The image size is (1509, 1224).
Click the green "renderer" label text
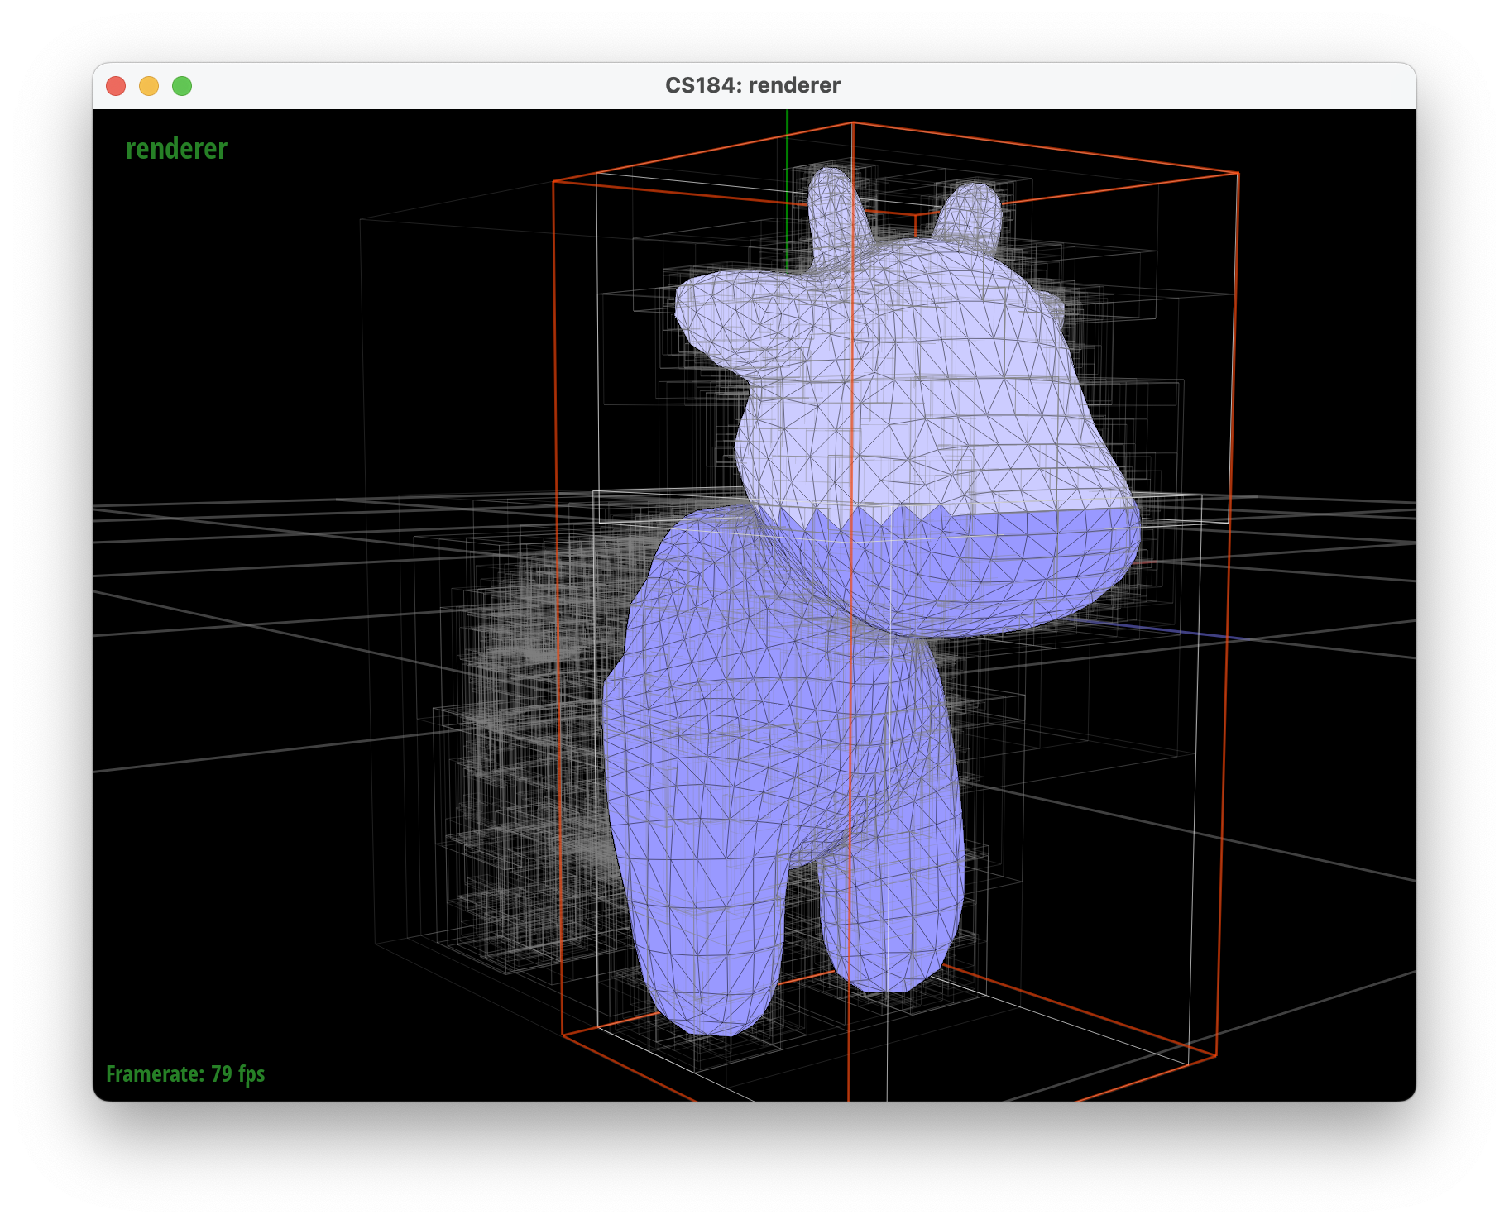point(176,149)
